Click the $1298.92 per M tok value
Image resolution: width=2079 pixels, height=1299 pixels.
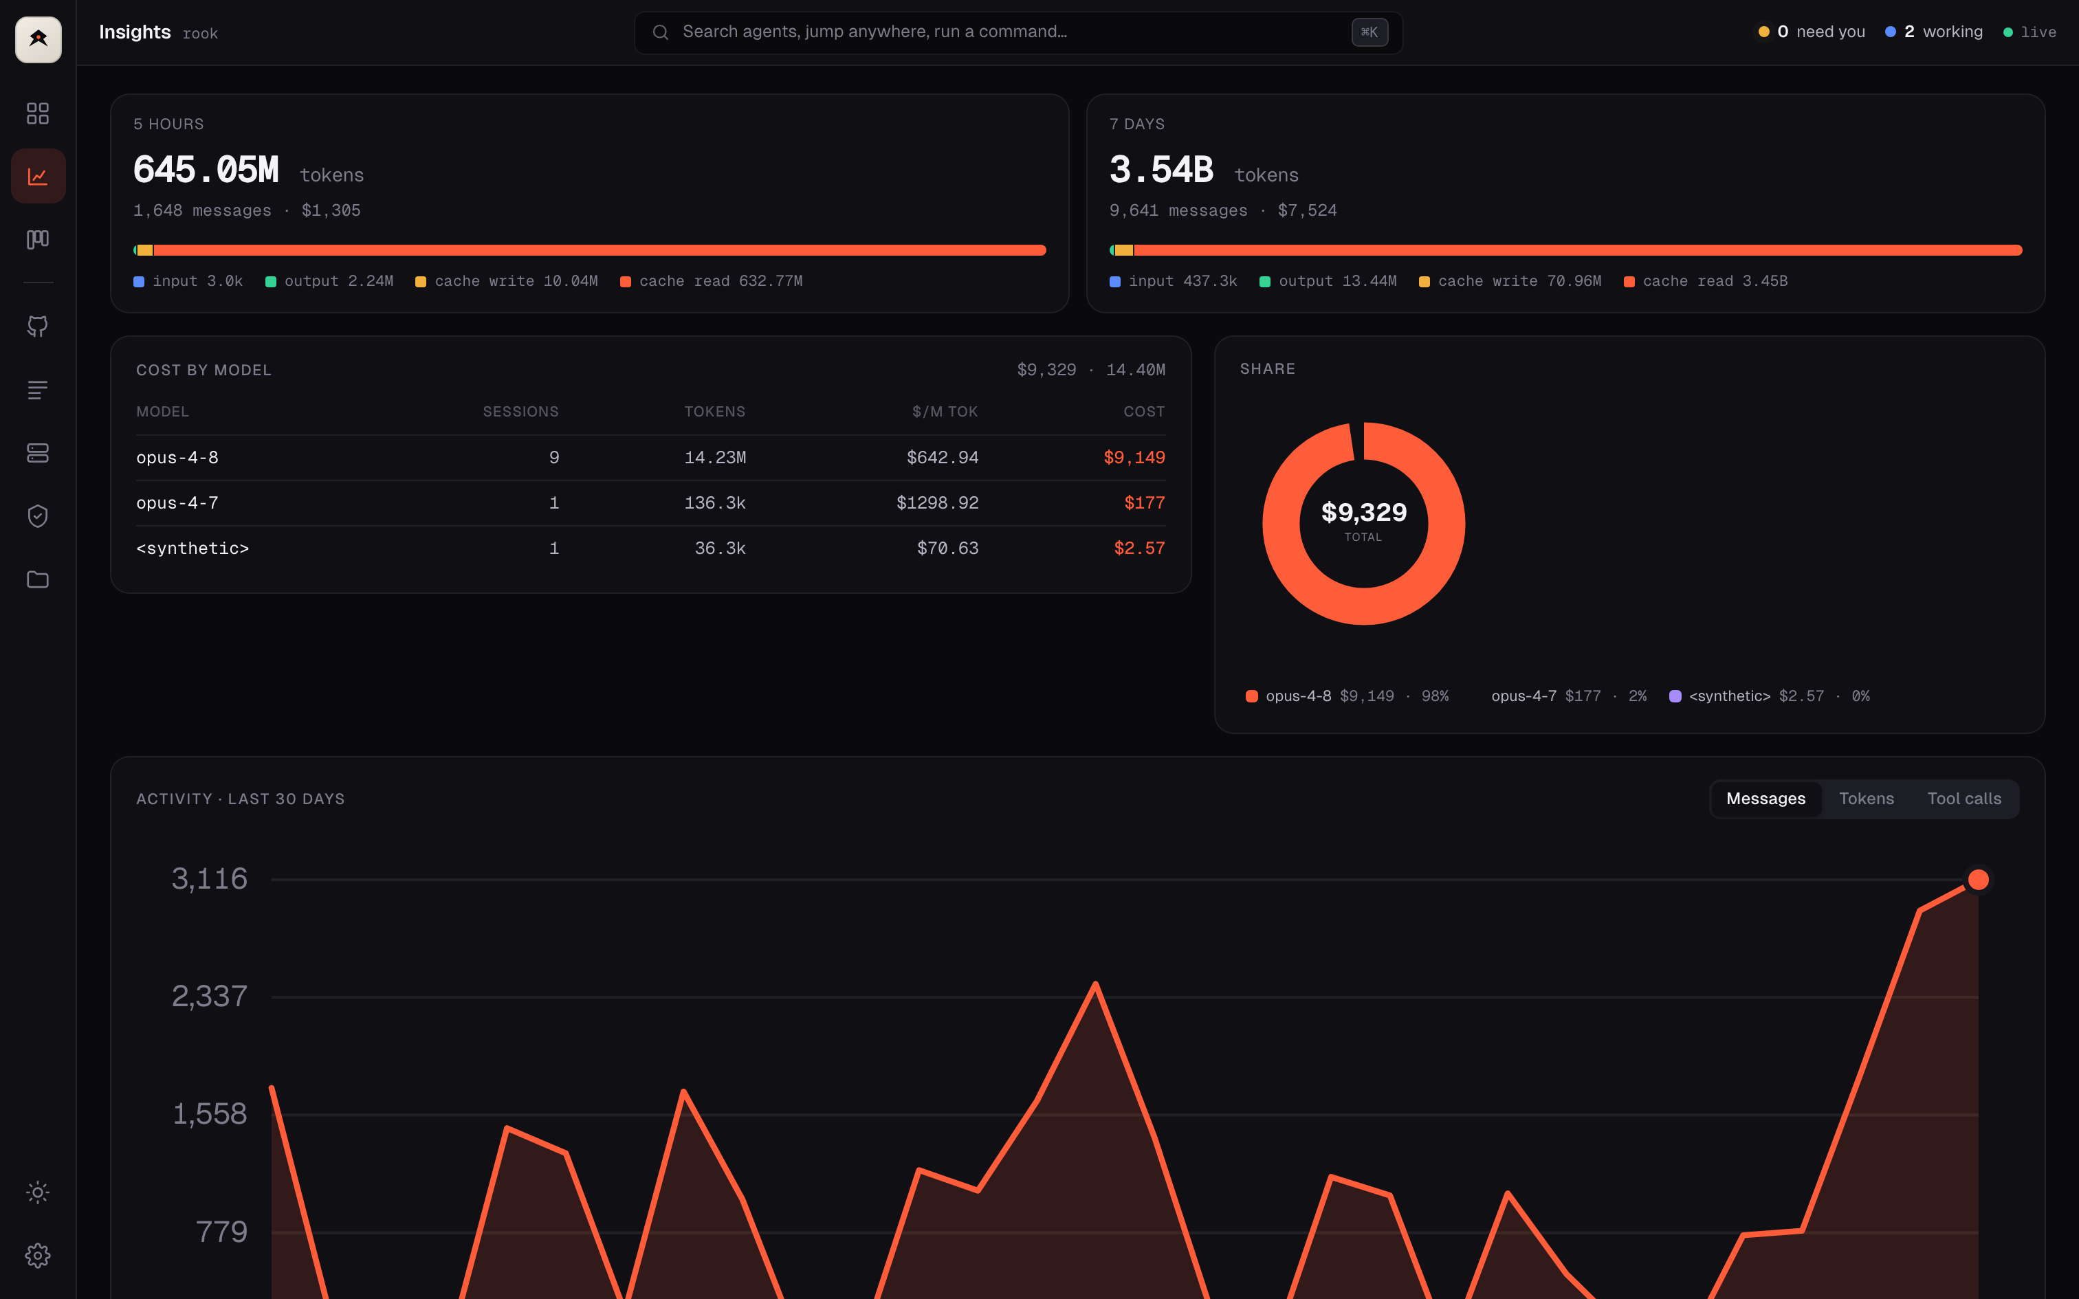(937, 503)
